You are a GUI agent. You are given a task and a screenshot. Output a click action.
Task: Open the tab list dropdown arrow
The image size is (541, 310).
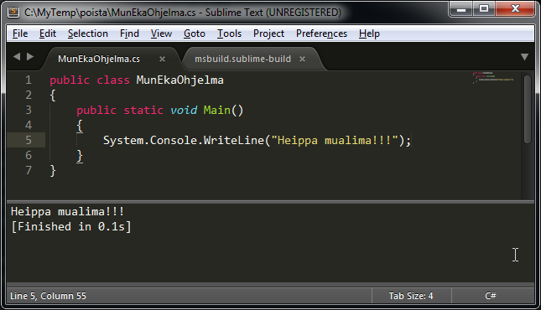[x=524, y=57]
